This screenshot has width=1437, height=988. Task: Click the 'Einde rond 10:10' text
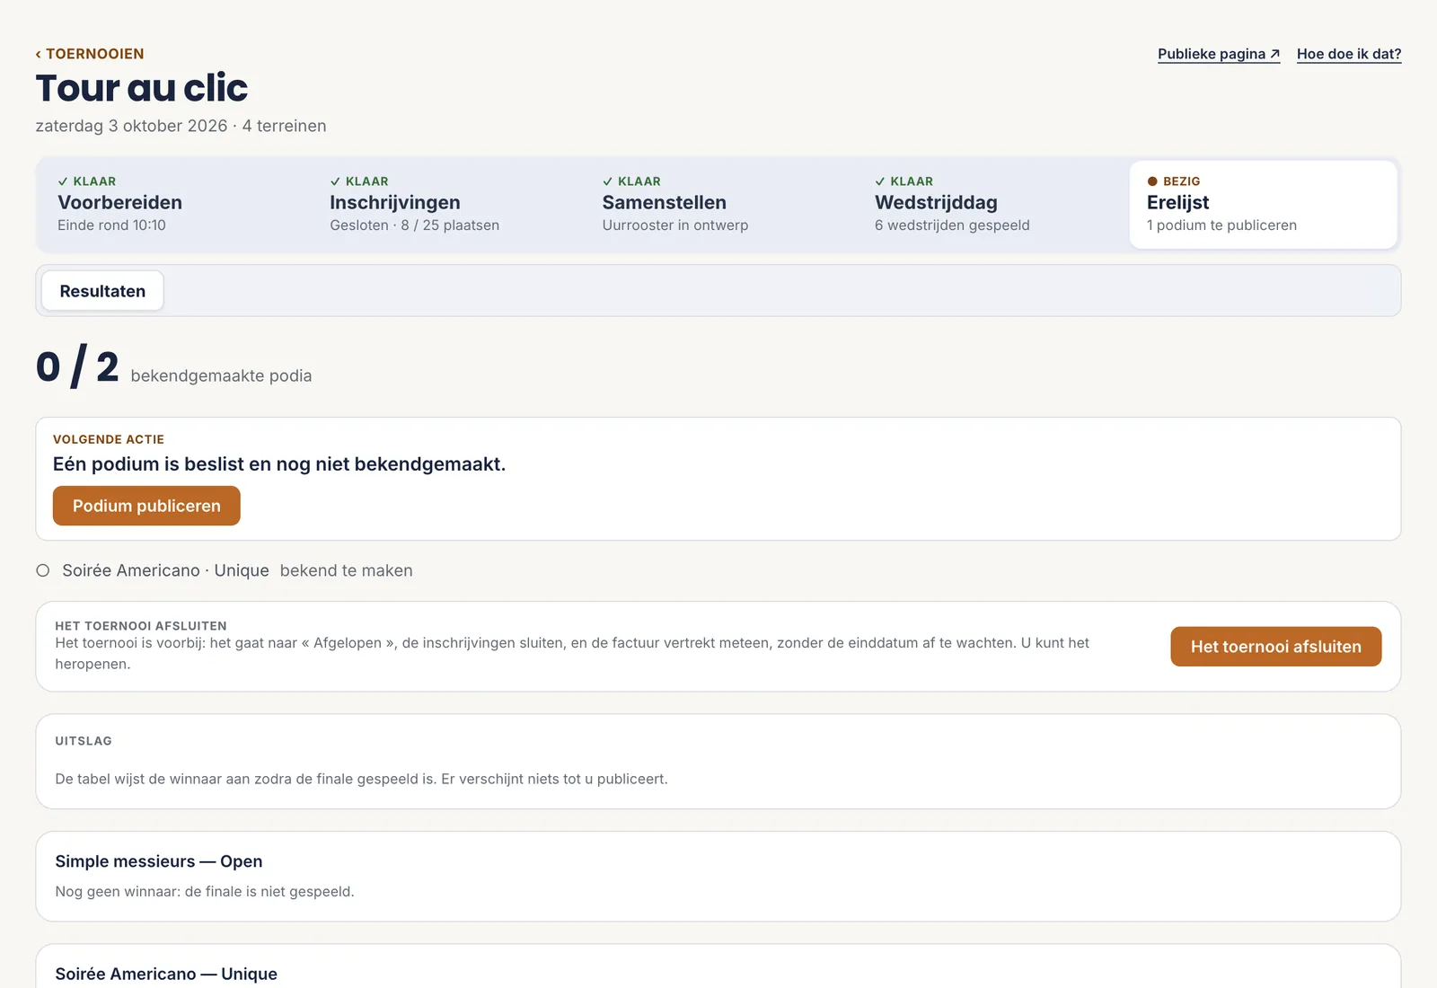pyautogui.click(x=111, y=225)
